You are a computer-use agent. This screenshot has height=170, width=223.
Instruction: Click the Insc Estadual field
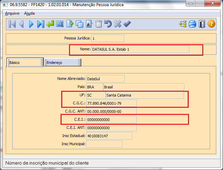click(x=109, y=136)
